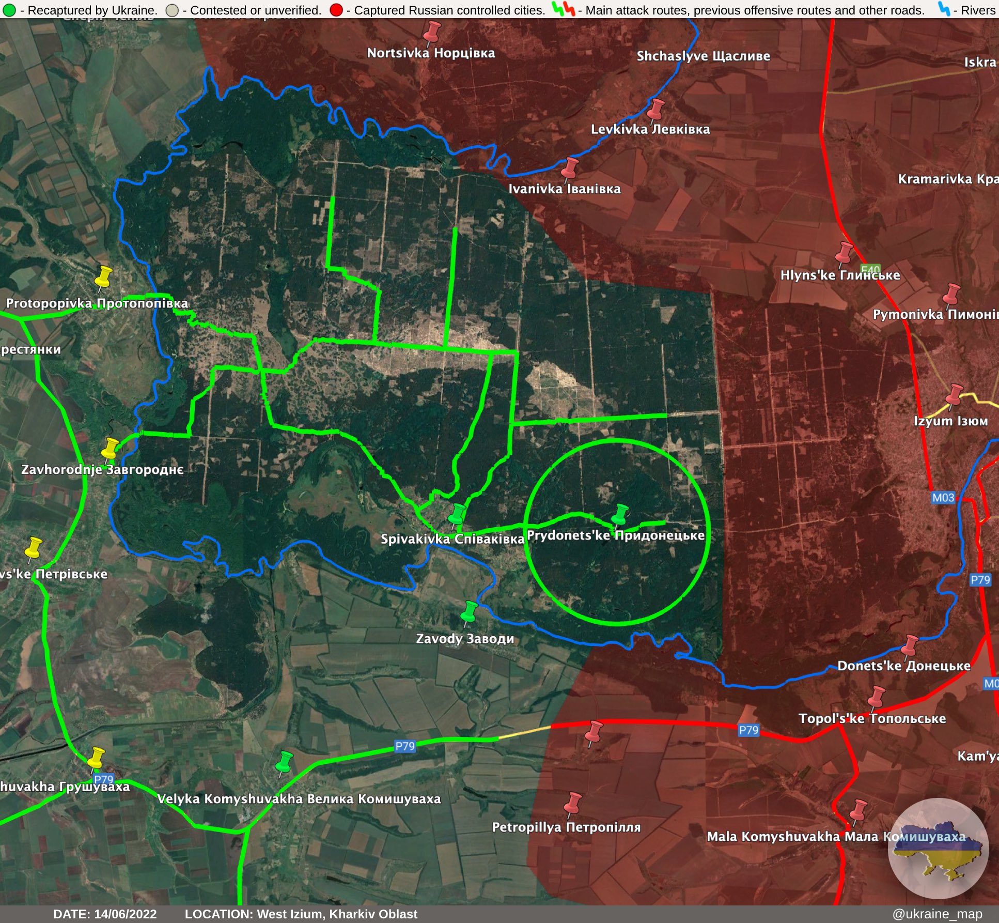Click the red legend circle for Captured
Image resolution: width=999 pixels, height=923 pixels.
pos(336,10)
